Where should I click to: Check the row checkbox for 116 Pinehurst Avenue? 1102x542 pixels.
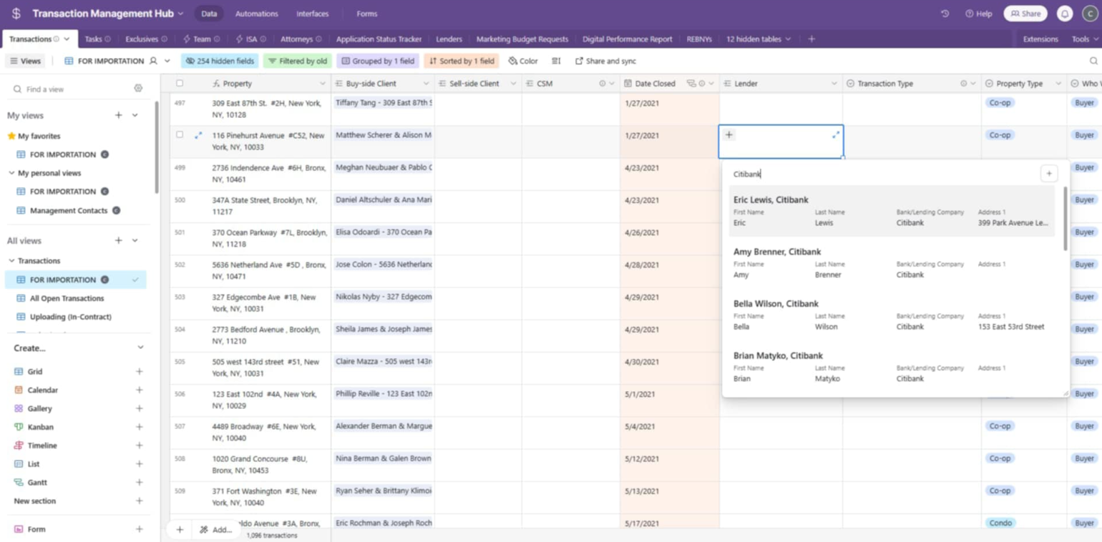180,134
